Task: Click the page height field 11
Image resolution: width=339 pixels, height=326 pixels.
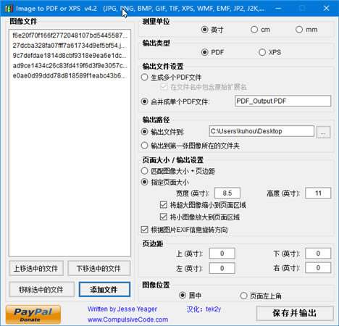Action: (318, 193)
